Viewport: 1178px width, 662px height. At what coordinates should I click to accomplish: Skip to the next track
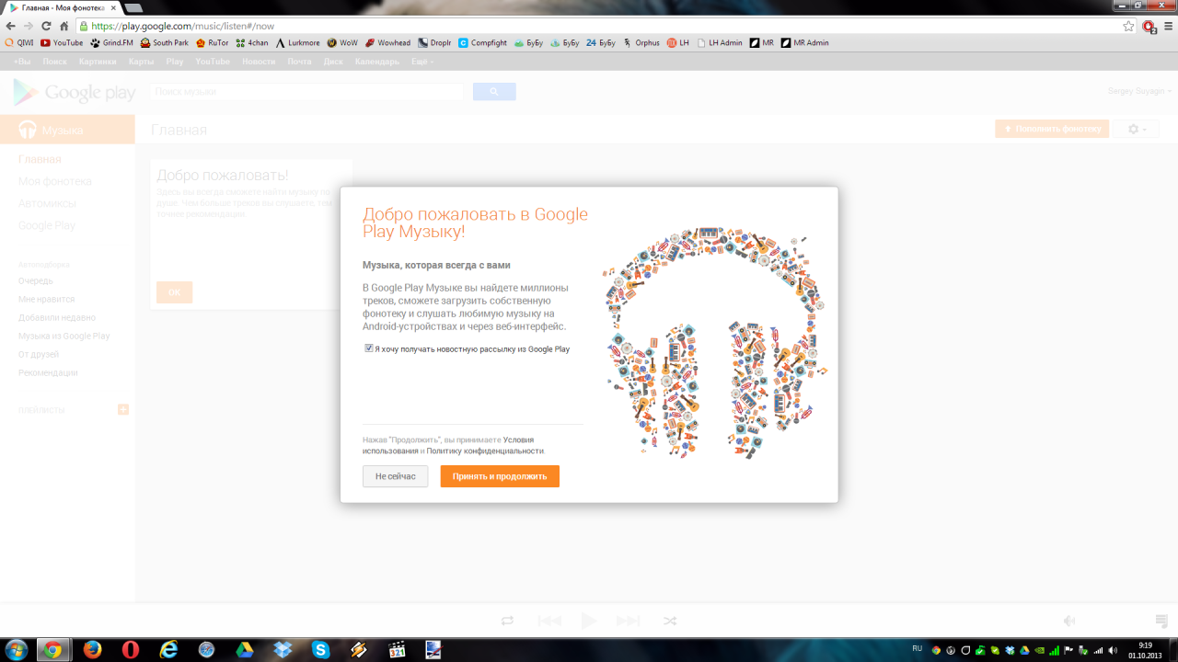point(629,621)
